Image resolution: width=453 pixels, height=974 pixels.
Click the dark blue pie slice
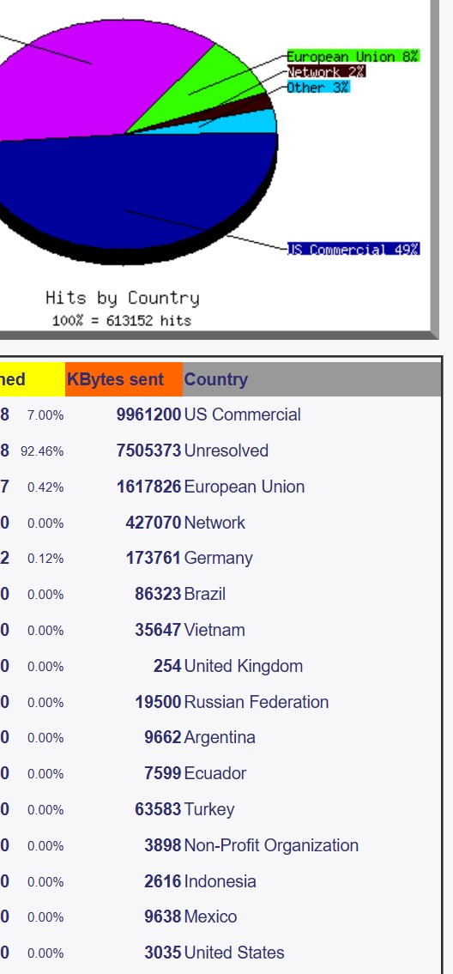tap(124, 192)
